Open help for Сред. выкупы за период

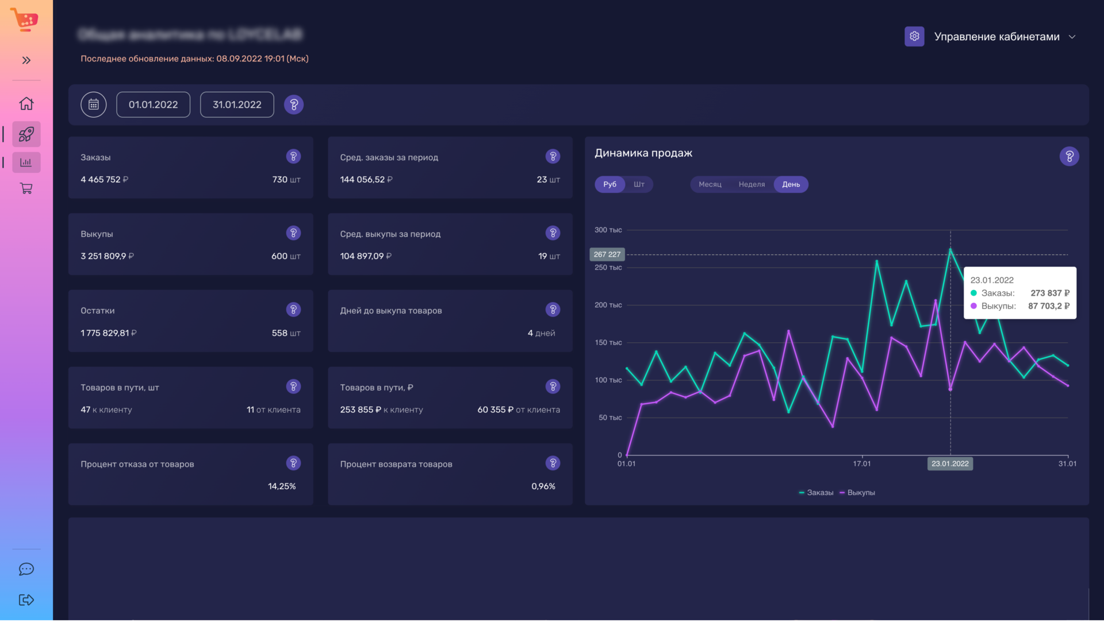[553, 233]
